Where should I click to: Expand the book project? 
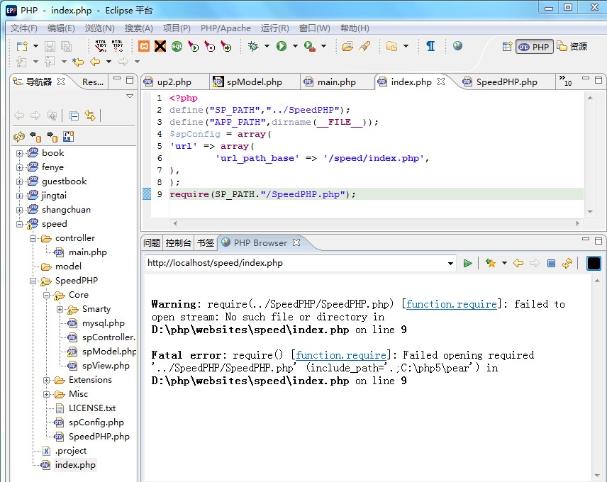tap(19, 154)
